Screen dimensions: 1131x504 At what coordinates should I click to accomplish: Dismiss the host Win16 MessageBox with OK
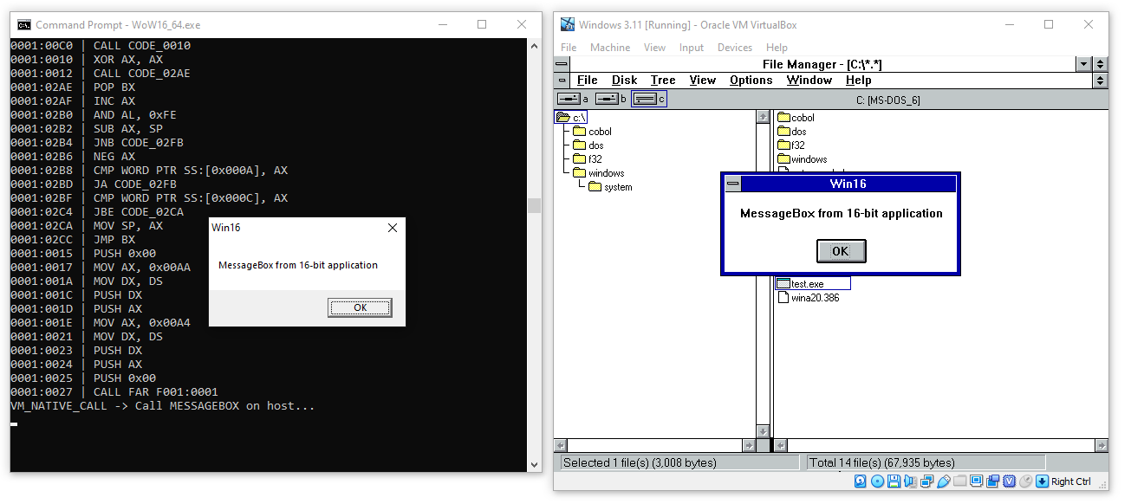360,307
